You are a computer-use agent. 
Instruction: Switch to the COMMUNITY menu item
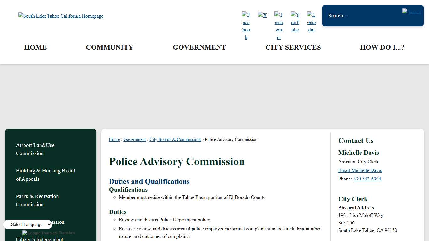pyautogui.click(x=109, y=47)
